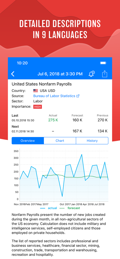Tap the USA flag icon
The width and height of the screenshot is (120, 259).
click(36, 91)
